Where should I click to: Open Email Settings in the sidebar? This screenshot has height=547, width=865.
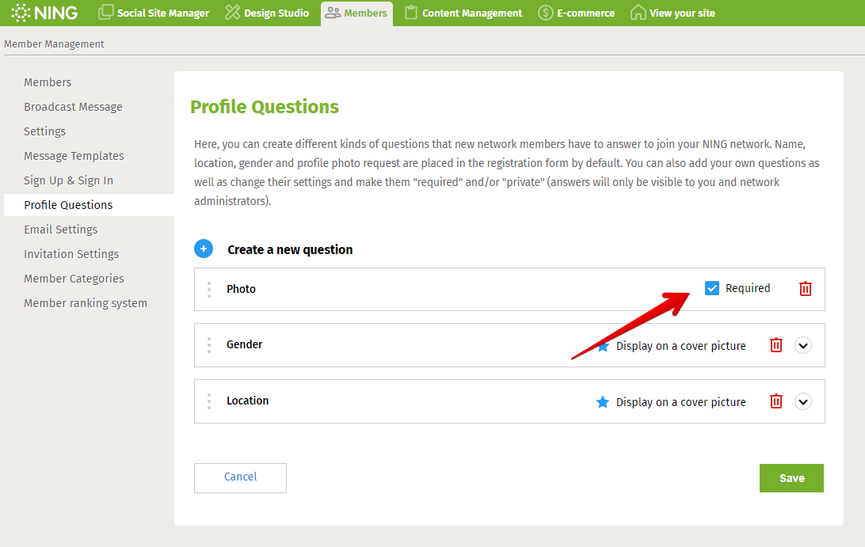coord(61,230)
